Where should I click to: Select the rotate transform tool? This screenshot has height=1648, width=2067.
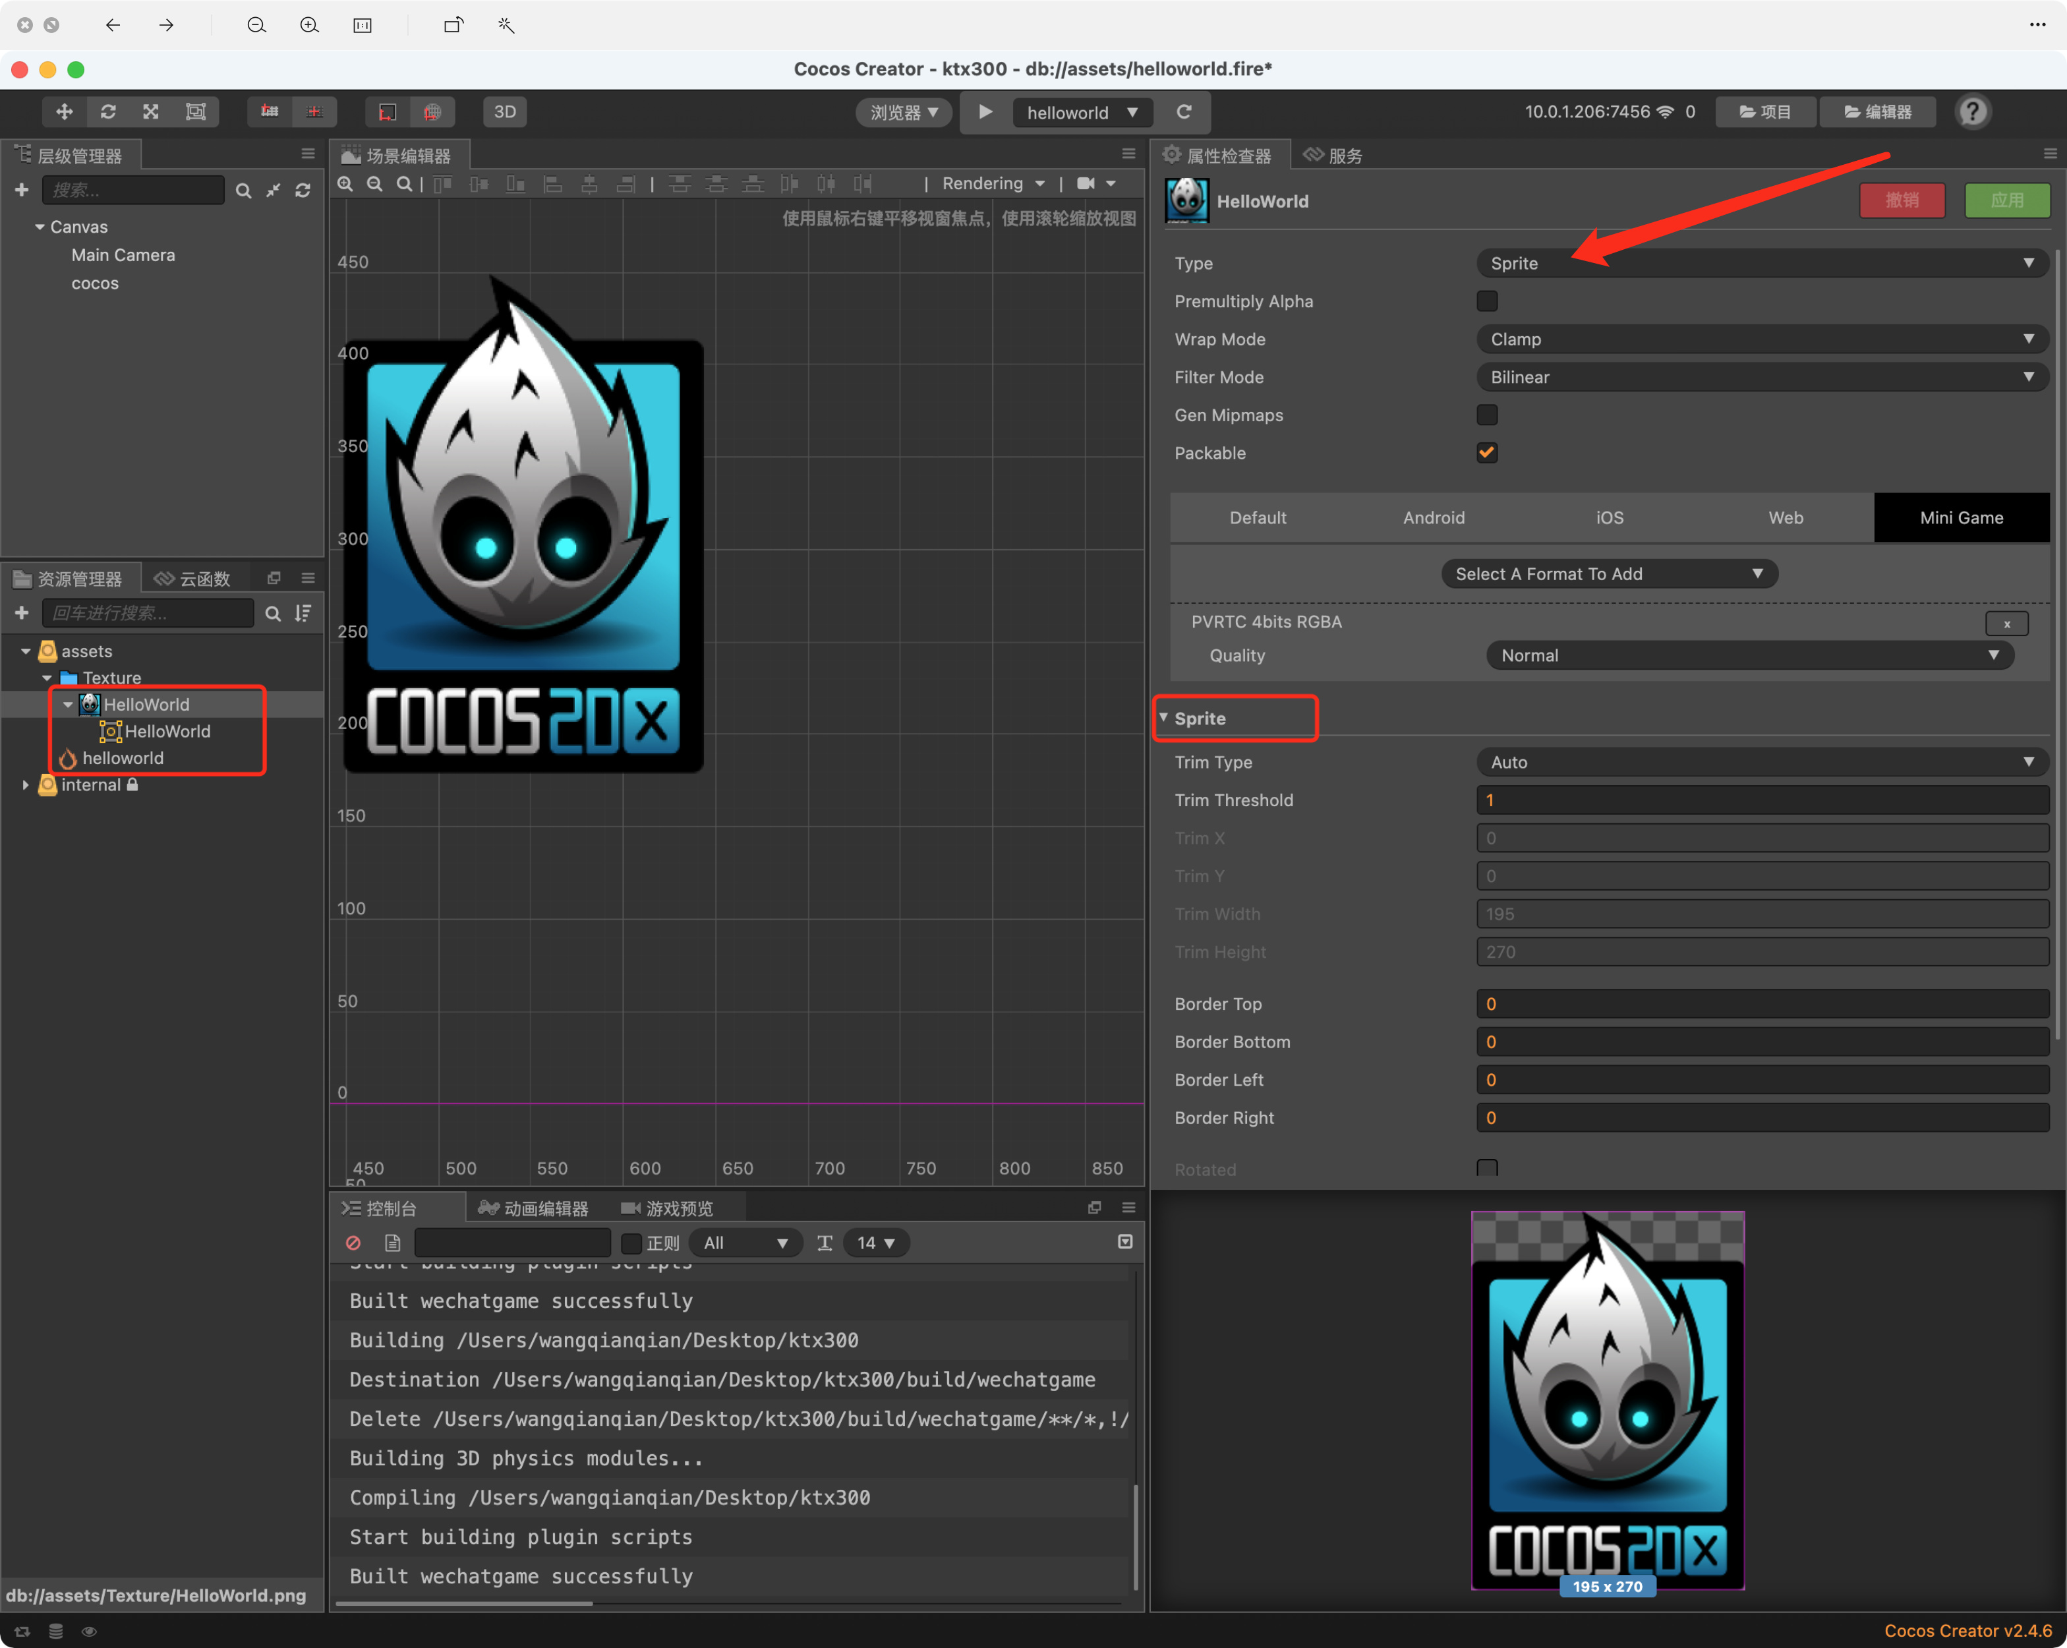pyautogui.click(x=107, y=112)
